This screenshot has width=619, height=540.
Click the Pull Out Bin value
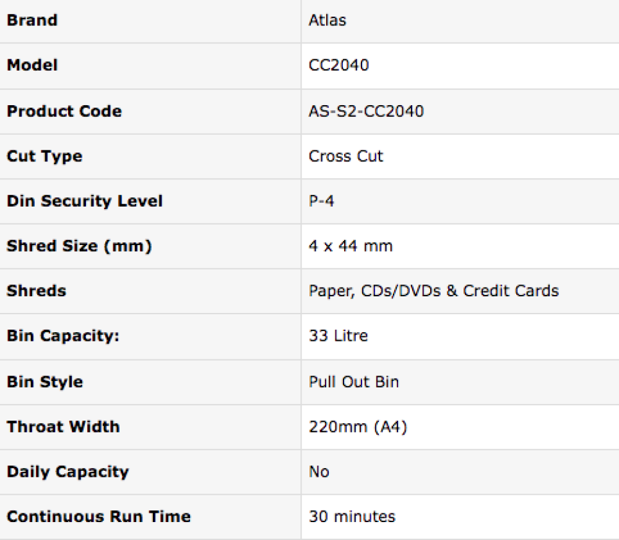click(x=353, y=382)
